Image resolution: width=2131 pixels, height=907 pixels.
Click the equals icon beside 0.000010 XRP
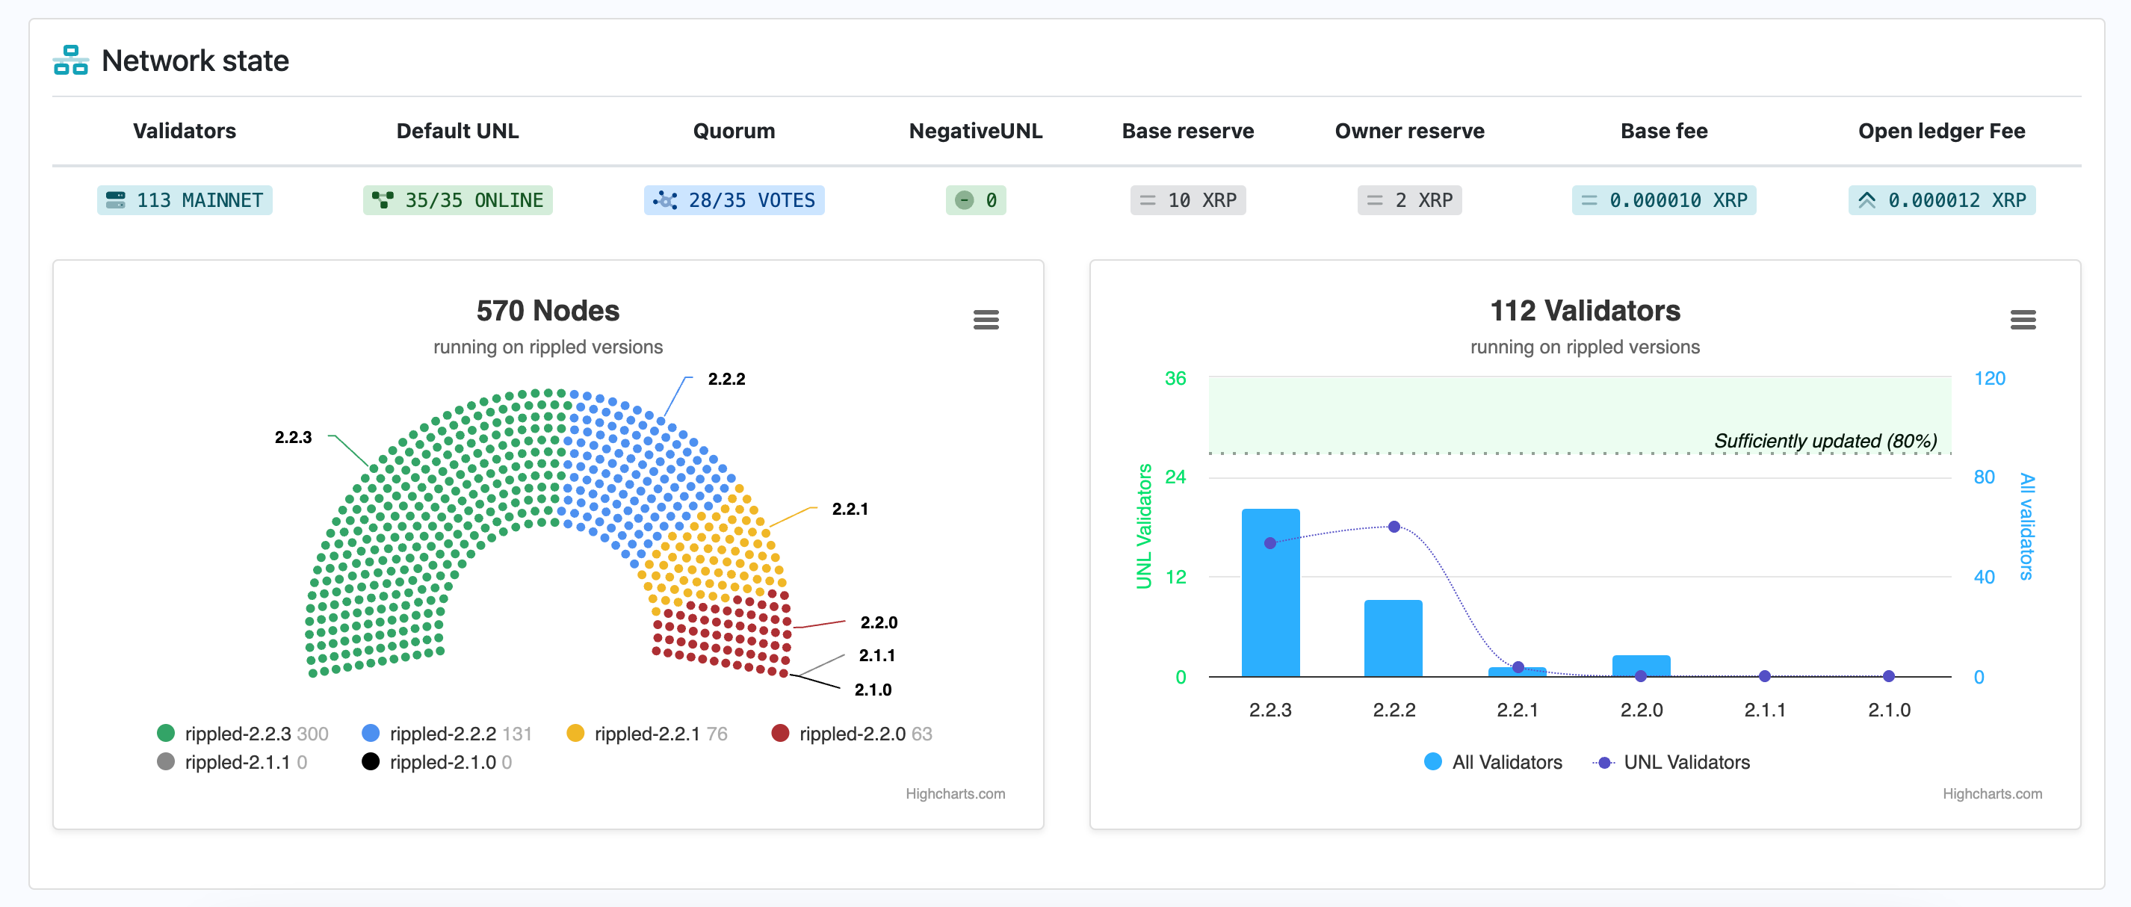pos(1589,200)
